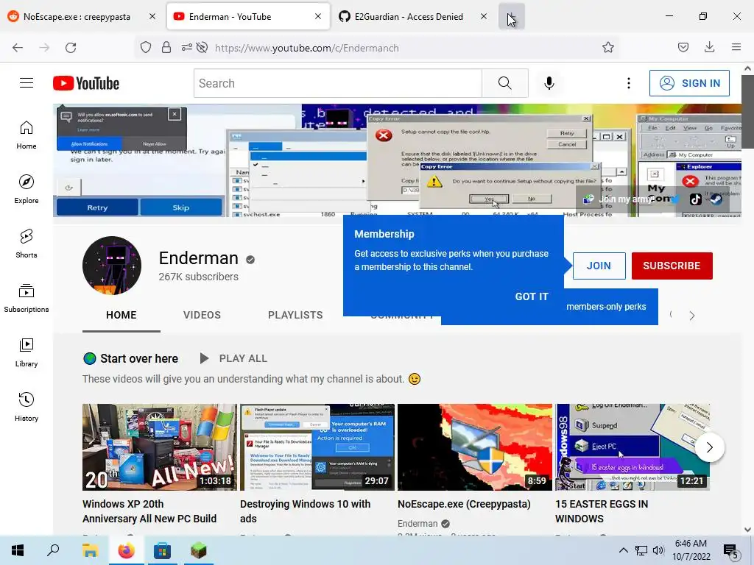Reload the page in Firefox

tap(71, 48)
